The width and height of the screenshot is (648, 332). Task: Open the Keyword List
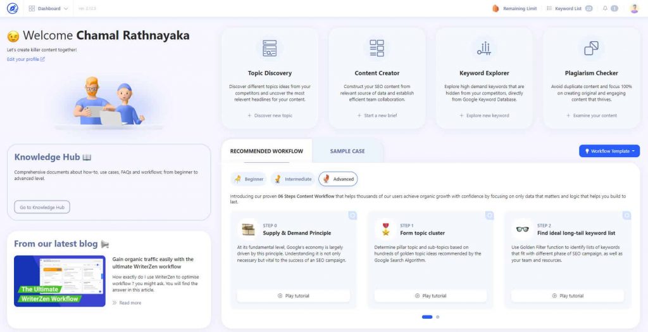tap(570, 8)
